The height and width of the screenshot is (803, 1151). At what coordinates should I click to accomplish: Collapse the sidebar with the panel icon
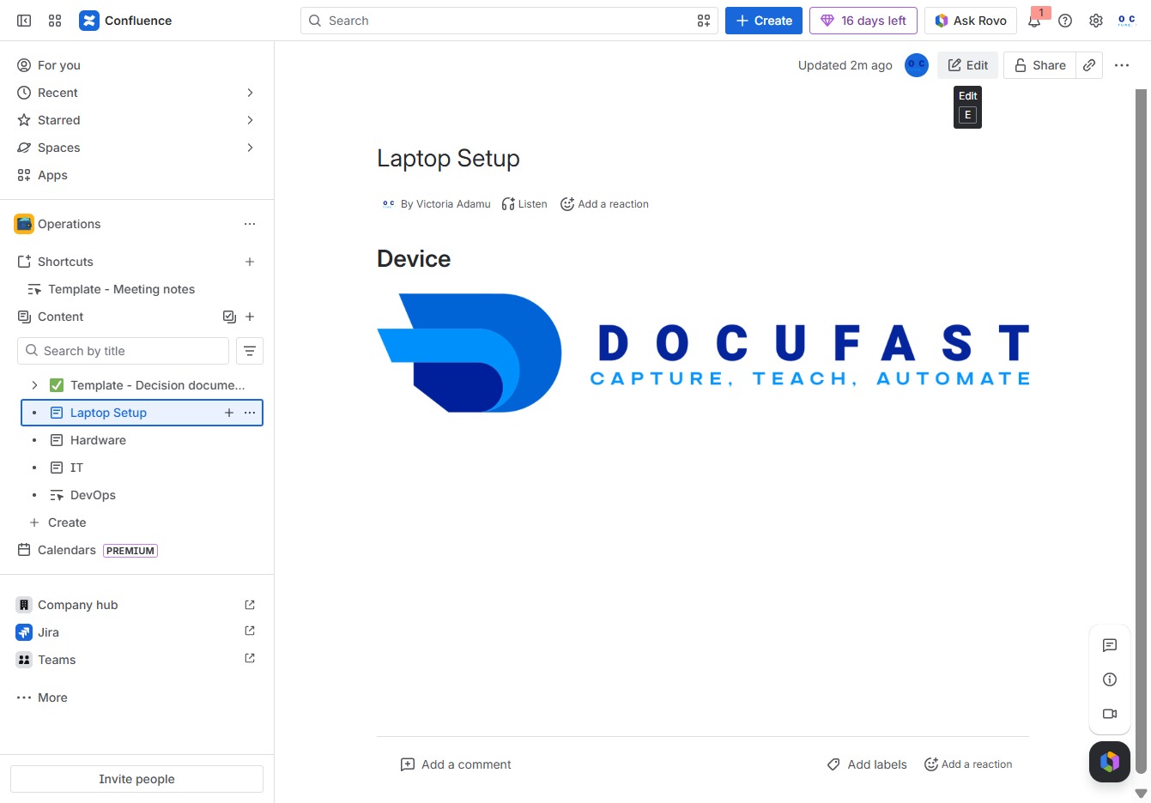point(24,21)
